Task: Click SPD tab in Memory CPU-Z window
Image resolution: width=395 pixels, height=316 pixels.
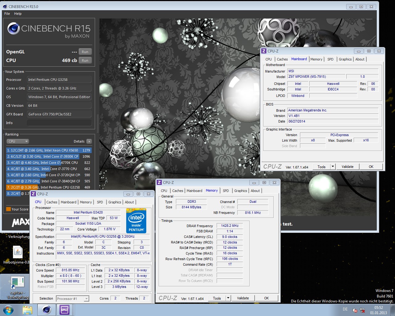Action: [x=226, y=191]
